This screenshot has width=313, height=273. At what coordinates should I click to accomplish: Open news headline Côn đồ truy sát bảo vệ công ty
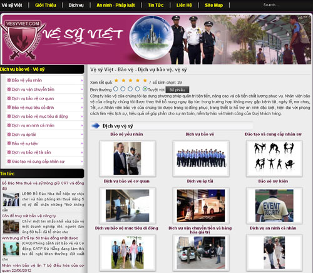[29, 216]
